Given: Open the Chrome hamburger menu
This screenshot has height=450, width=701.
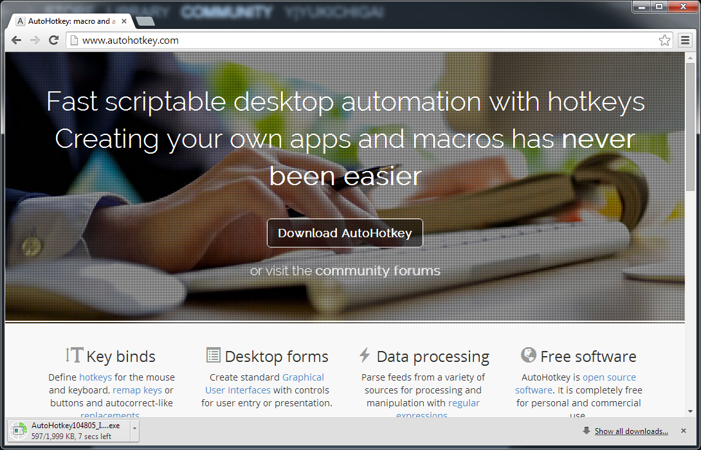Looking at the screenshot, I should click(685, 40).
